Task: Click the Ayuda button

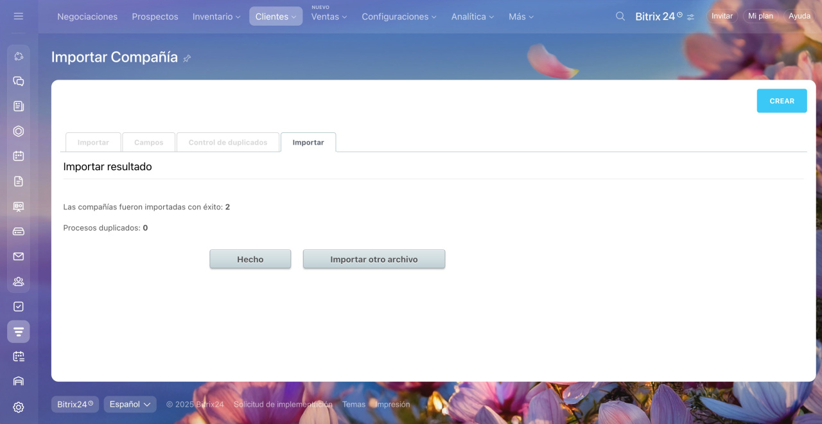Action: point(800,16)
